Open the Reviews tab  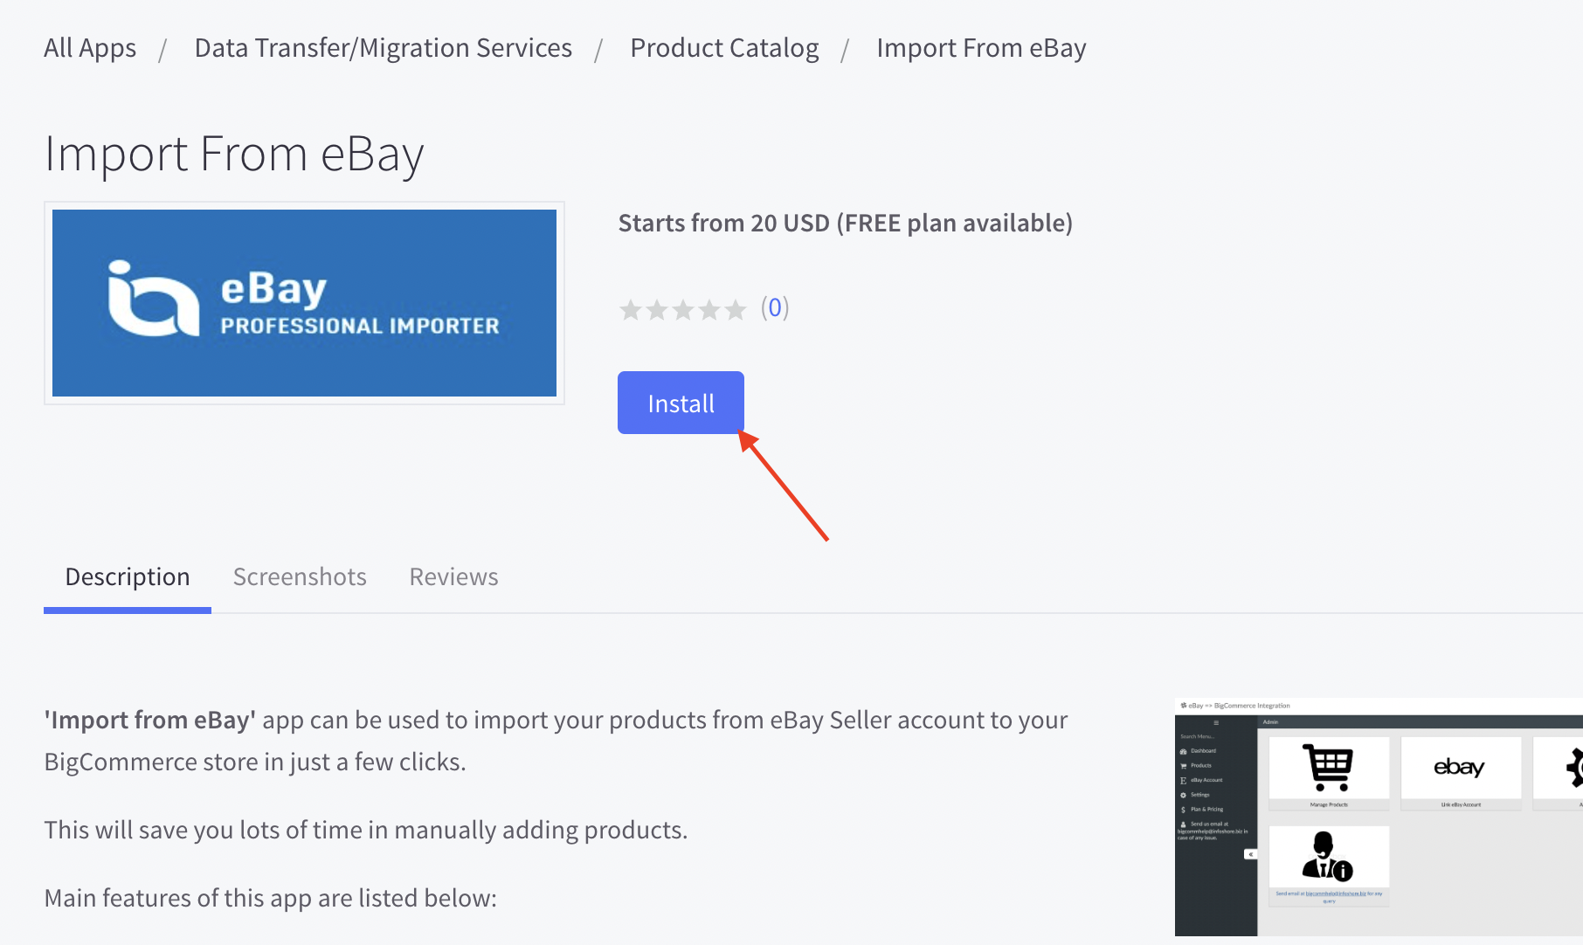(453, 577)
